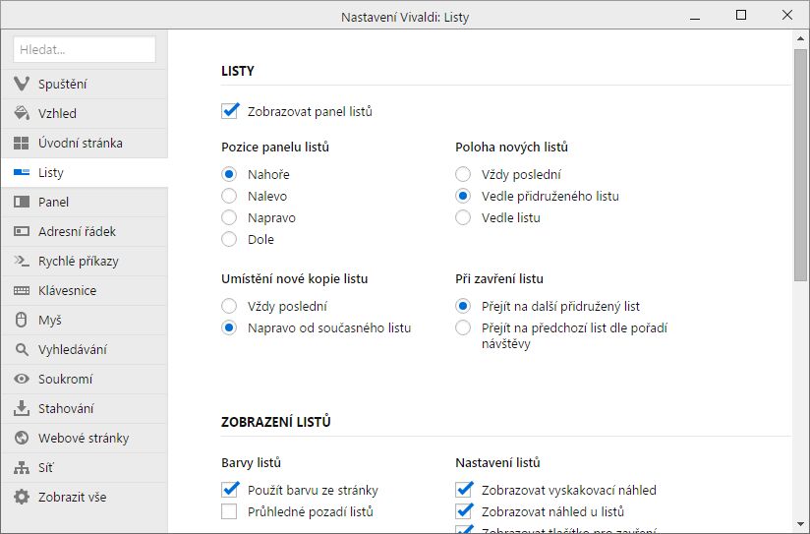Open the Rychlé příkazy section
The image size is (810, 534).
point(79,262)
